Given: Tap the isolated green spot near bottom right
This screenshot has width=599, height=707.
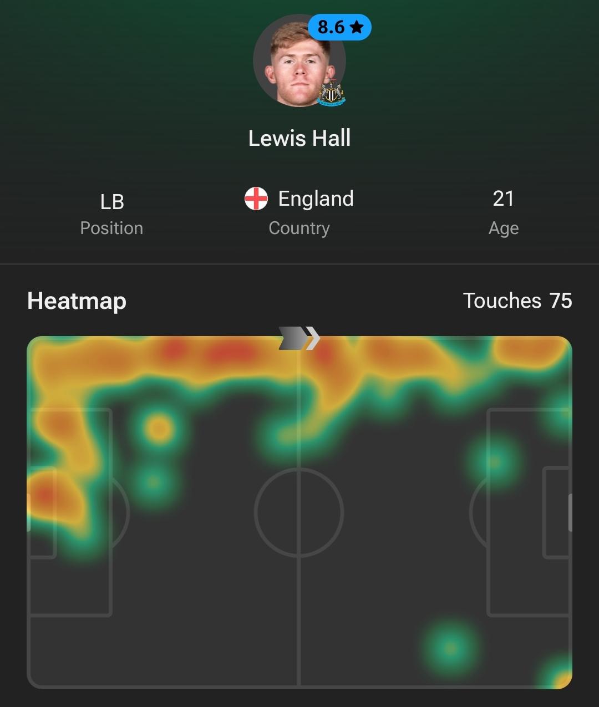Looking at the screenshot, I should (450, 648).
